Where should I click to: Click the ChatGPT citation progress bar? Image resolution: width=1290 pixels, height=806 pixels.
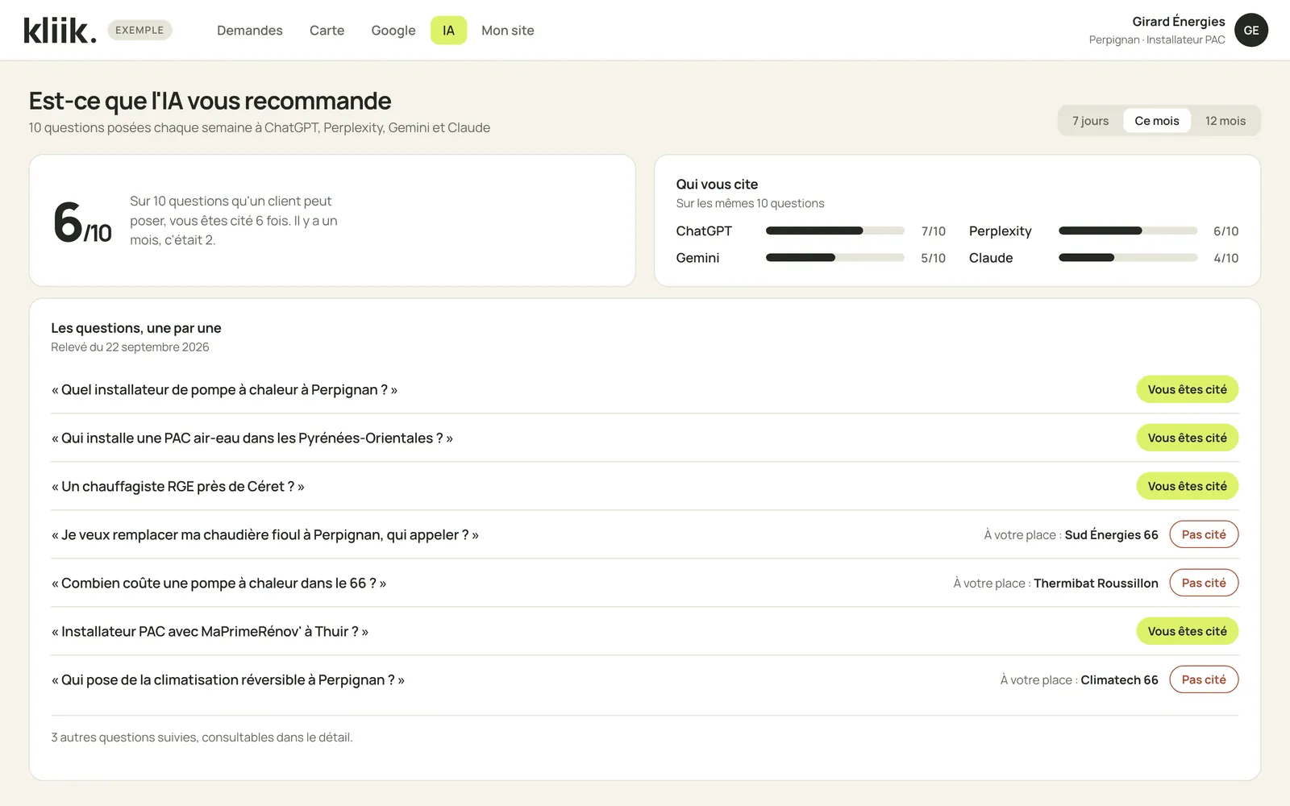(835, 231)
